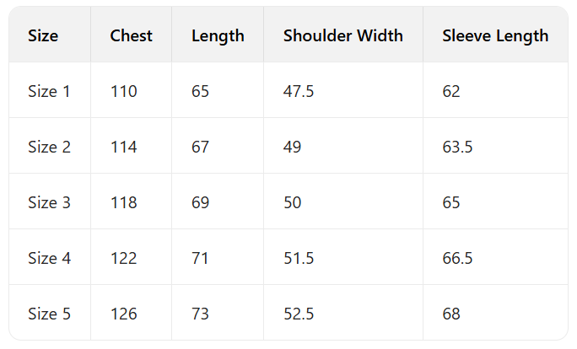Click the Chest column header
The width and height of the screenshot is (577, 349).
tap(132, 35)
